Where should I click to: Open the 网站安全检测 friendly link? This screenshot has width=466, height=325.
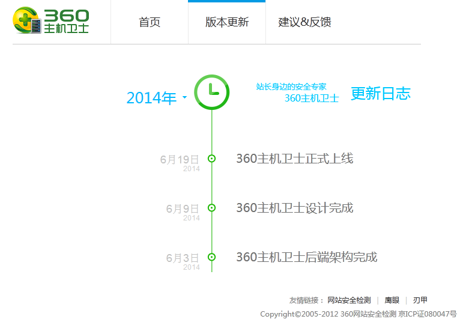point(349,300)
